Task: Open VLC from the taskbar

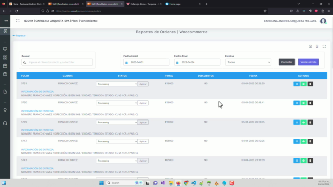Action: [216, 183]
